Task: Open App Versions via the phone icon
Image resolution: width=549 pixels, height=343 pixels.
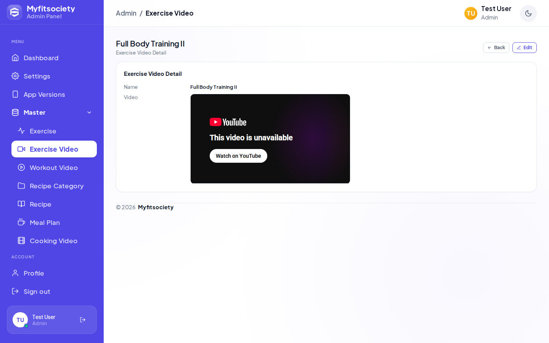Action: click(x=15, y=94)
